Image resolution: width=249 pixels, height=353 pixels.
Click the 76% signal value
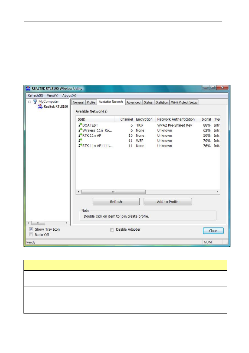pyautogui.click(x=207, y=146)
